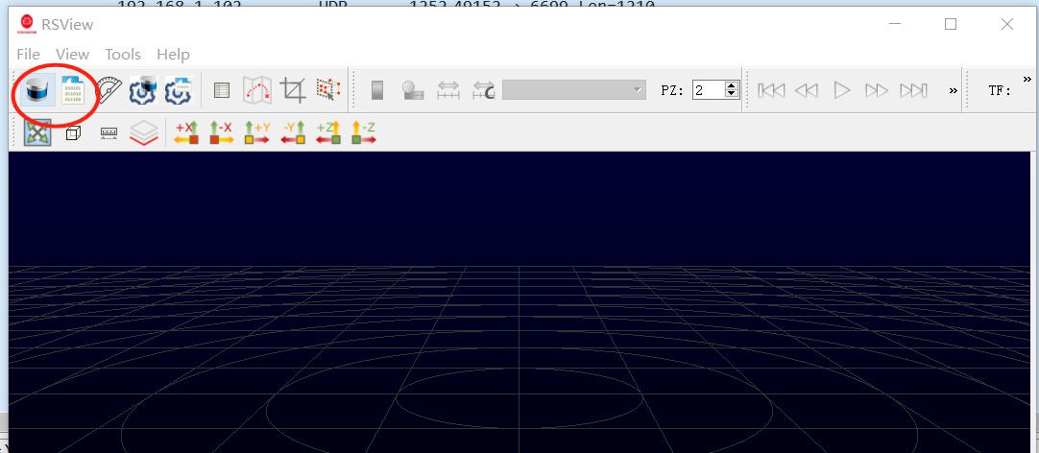
Task: Open the edit color map icon
Action: click(414, 91)
